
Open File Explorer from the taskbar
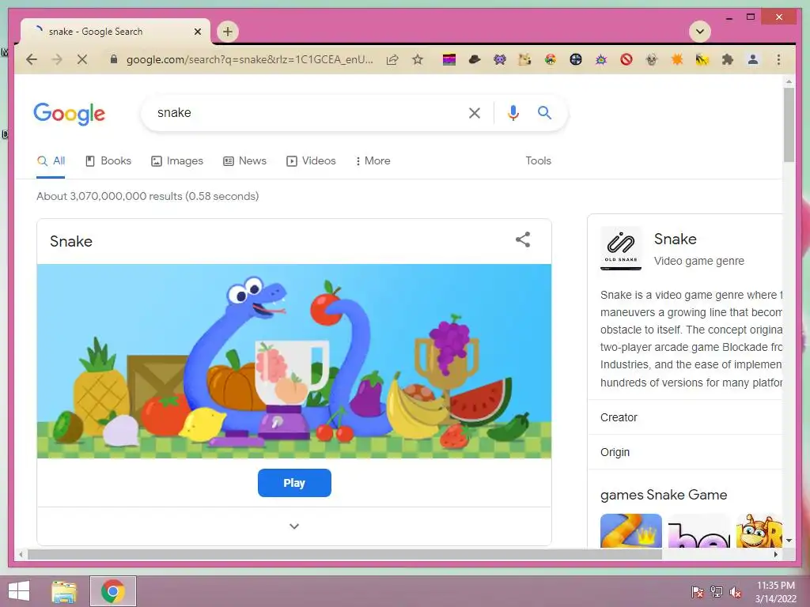64,591
